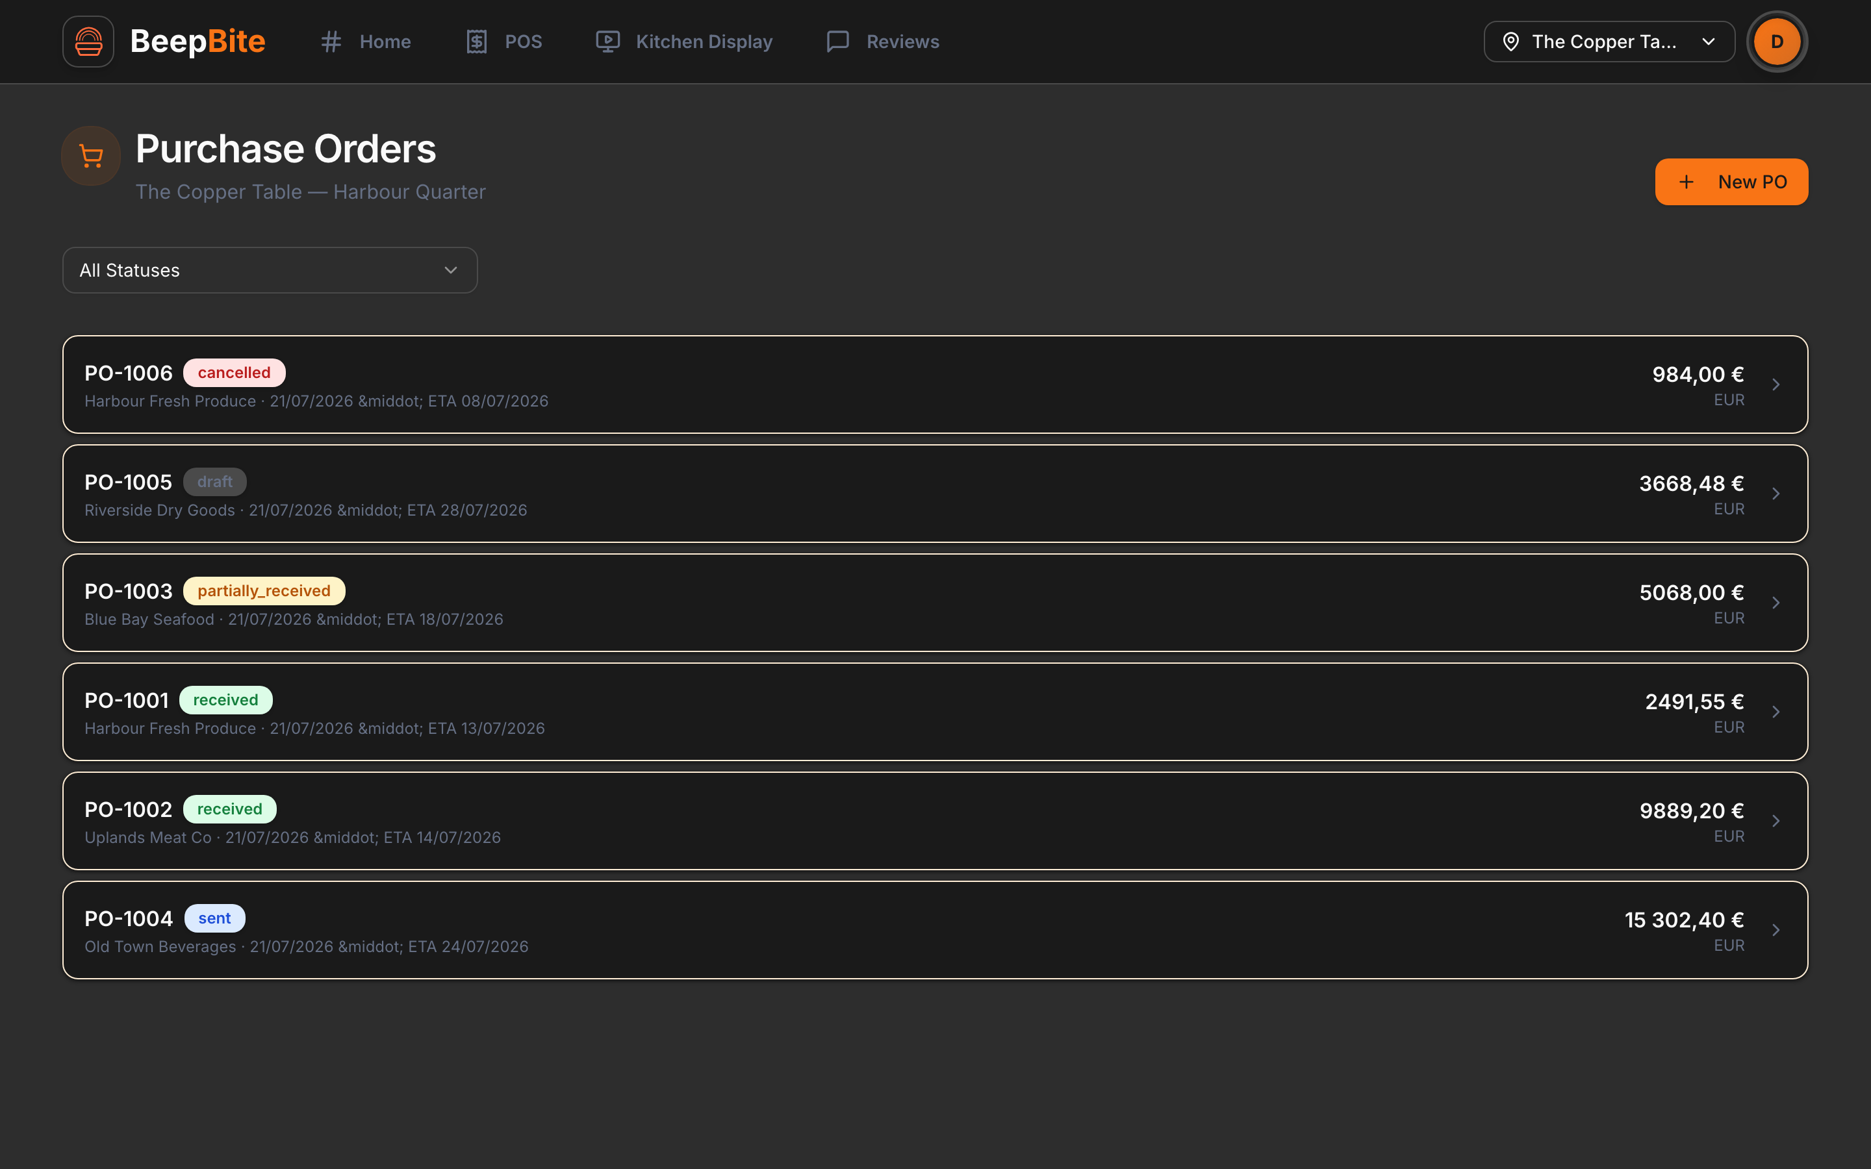Select the PO-1006 order title

[x=129, y=373]
